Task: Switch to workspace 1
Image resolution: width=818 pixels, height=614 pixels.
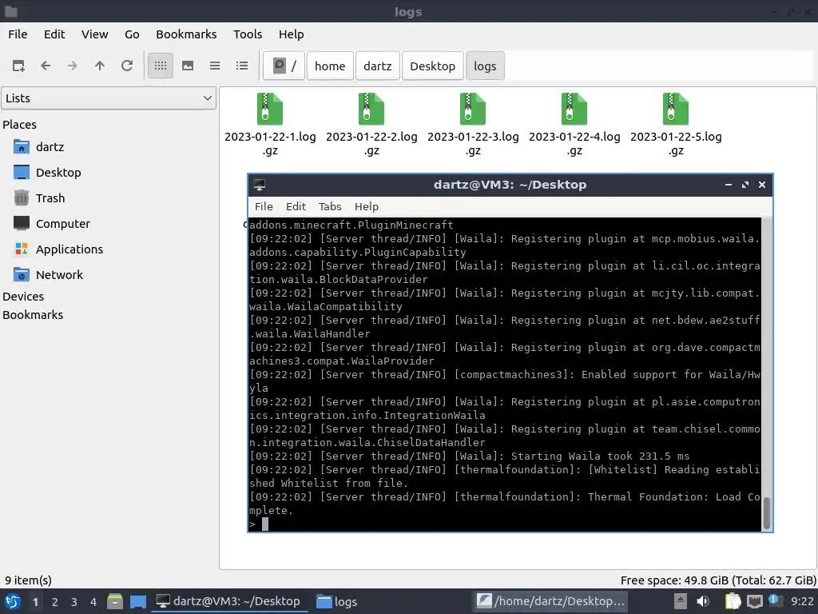Action: click(x=35, y=602)
